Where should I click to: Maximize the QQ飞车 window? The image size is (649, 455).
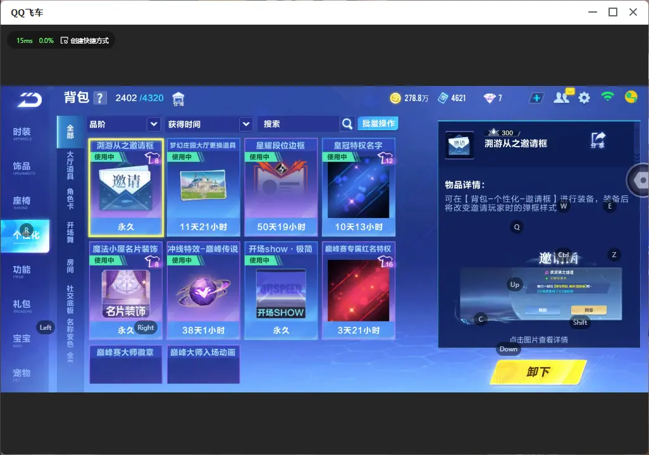(x=613, y=12)
